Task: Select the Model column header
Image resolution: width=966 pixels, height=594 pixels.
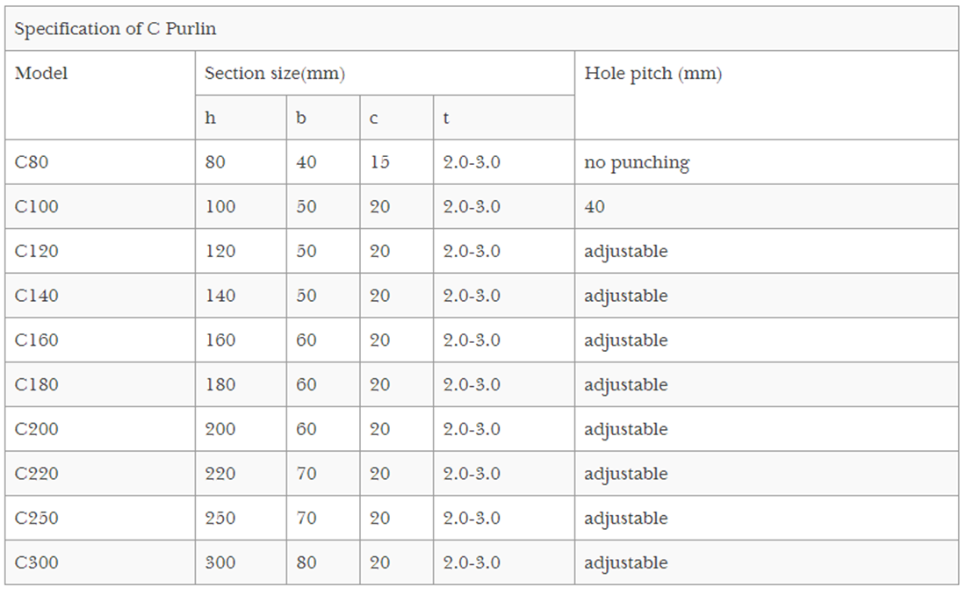Action: click(41, 74)
